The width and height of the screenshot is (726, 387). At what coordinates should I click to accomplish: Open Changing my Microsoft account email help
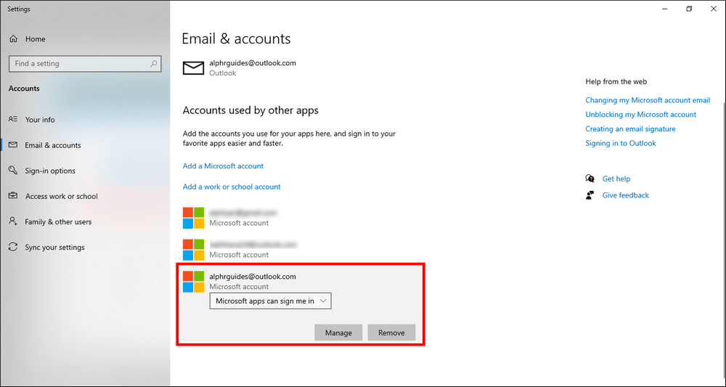648,100
